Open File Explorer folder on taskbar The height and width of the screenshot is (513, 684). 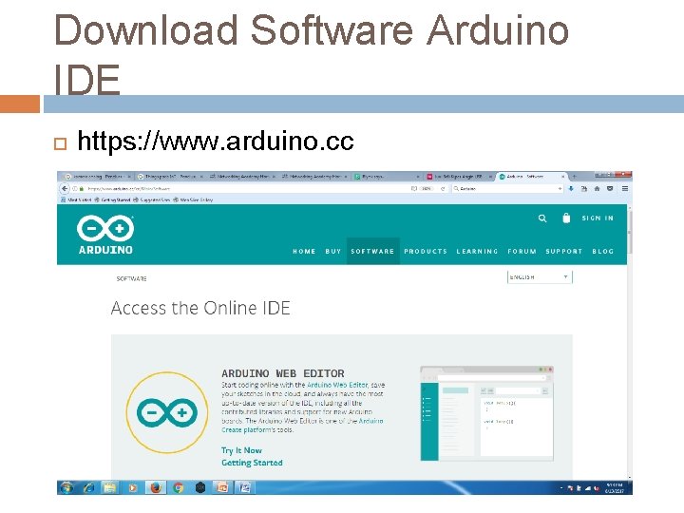(x=110, y=487)
